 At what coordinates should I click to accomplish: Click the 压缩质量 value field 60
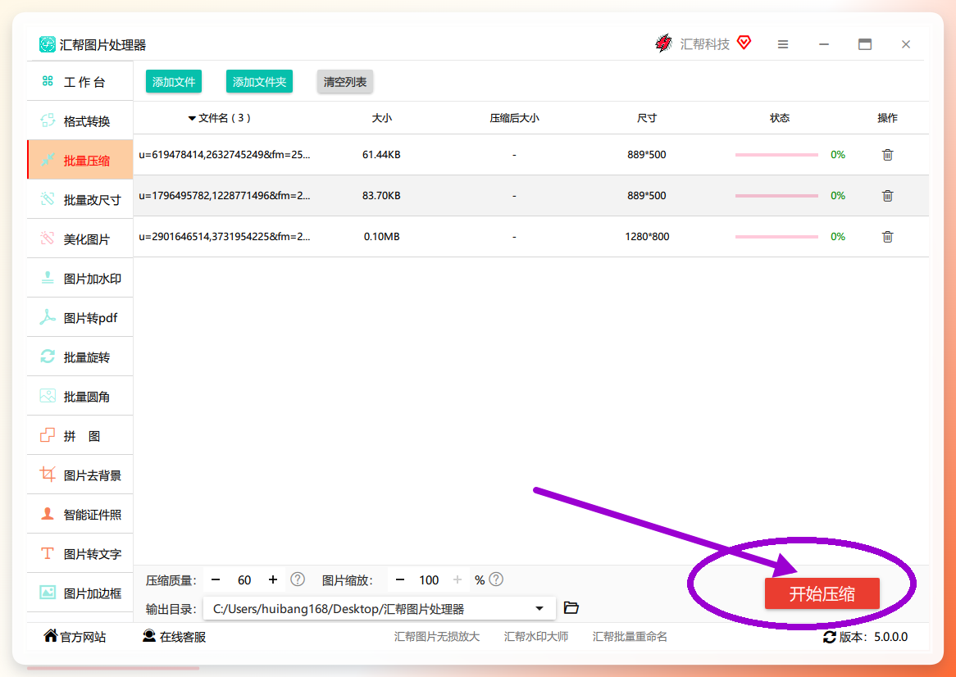pos(244,579)
